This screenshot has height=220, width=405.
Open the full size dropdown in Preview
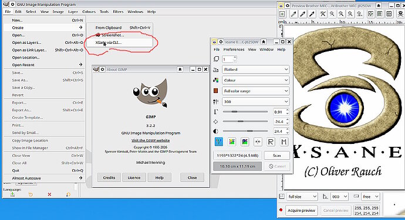point(302,197)
